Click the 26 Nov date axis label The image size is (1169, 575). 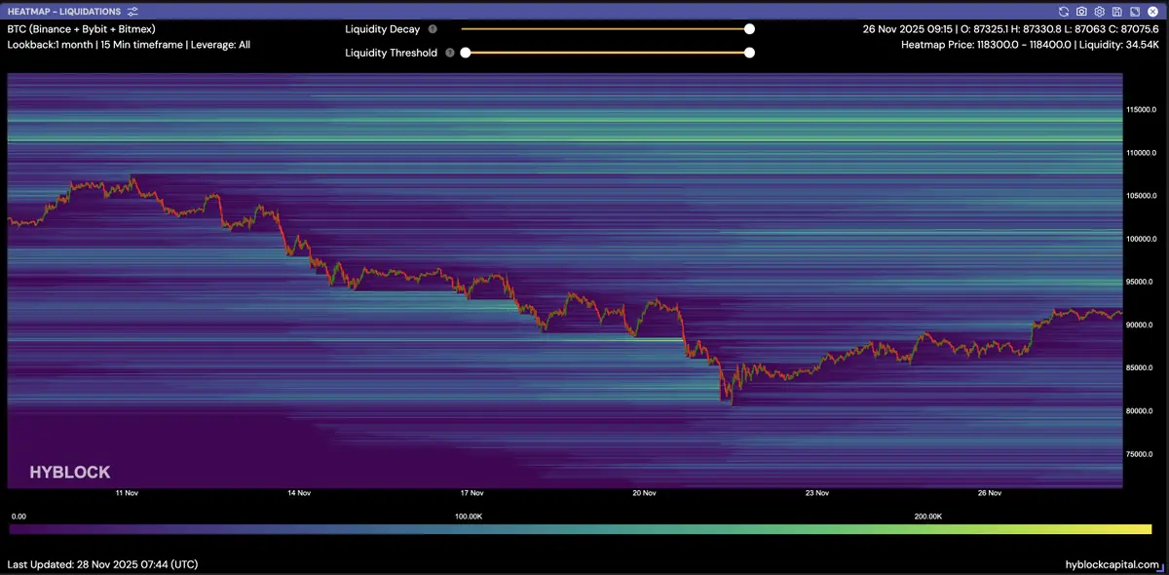[990, 493]
